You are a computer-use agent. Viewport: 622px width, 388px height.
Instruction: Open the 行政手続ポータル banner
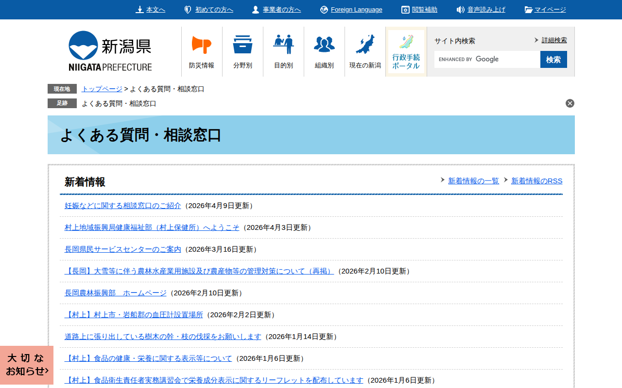tap(406, 51)
